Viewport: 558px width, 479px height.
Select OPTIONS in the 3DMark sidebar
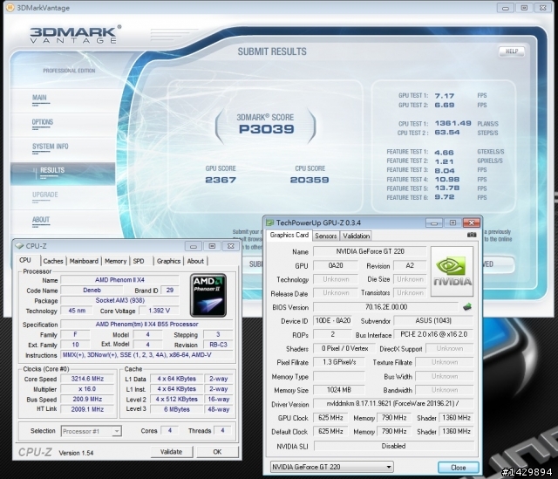tap(43, 122)
